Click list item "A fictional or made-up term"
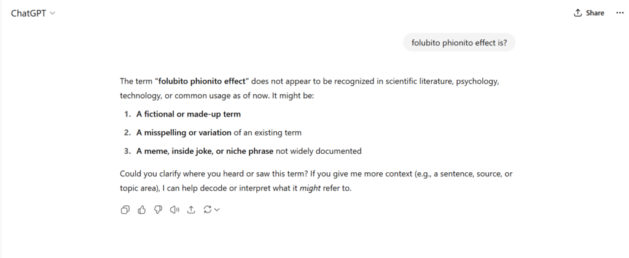Viewport: 629px width, 258px height. coord(189,114)
